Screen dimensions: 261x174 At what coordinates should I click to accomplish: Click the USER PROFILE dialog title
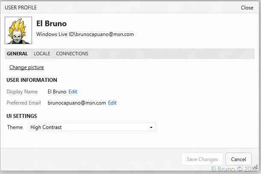tap(21, 8)
